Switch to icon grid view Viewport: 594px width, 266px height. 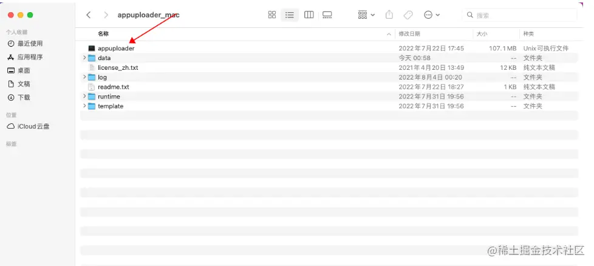tap(272, 15)
